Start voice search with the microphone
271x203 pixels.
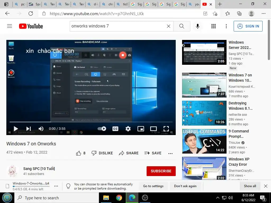(x=197, y=26)
